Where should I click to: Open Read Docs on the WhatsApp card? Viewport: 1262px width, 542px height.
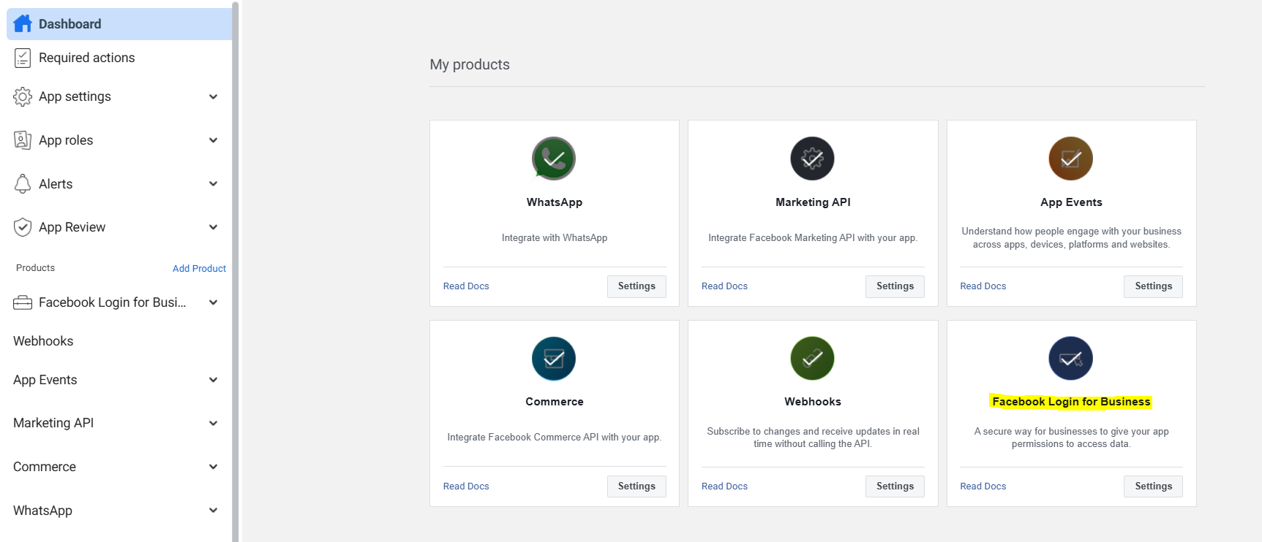tap(466, 286)
